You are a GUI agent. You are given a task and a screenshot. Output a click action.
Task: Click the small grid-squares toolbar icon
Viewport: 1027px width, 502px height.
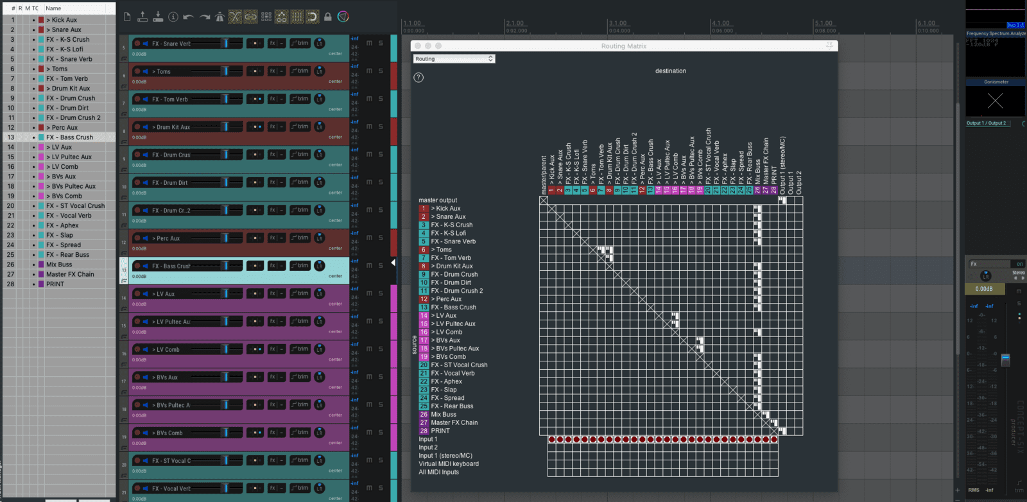(266, 17)
